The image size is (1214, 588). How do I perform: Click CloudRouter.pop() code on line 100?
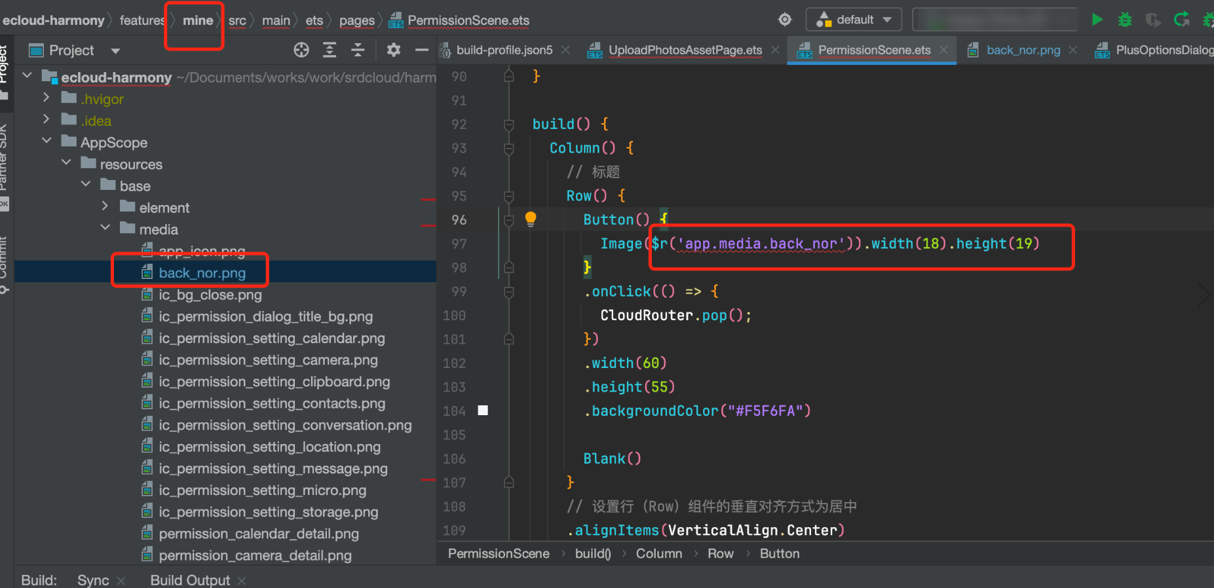pos(675,316)
